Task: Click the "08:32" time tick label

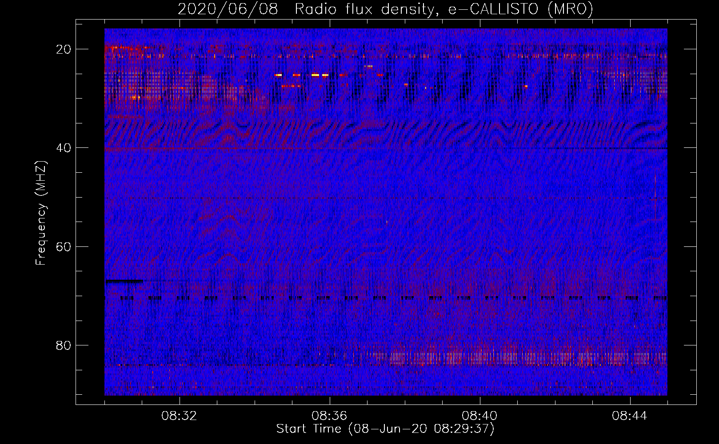Action: coord(179,416)
